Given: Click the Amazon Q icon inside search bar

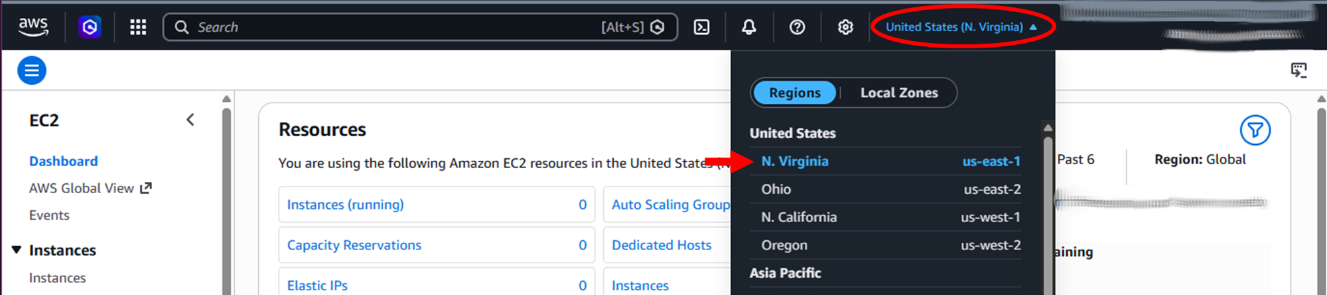Looking at the screenshot, I should coord(658,27).
